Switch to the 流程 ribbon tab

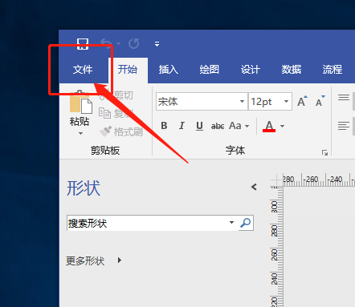click(x=333, y=70)
